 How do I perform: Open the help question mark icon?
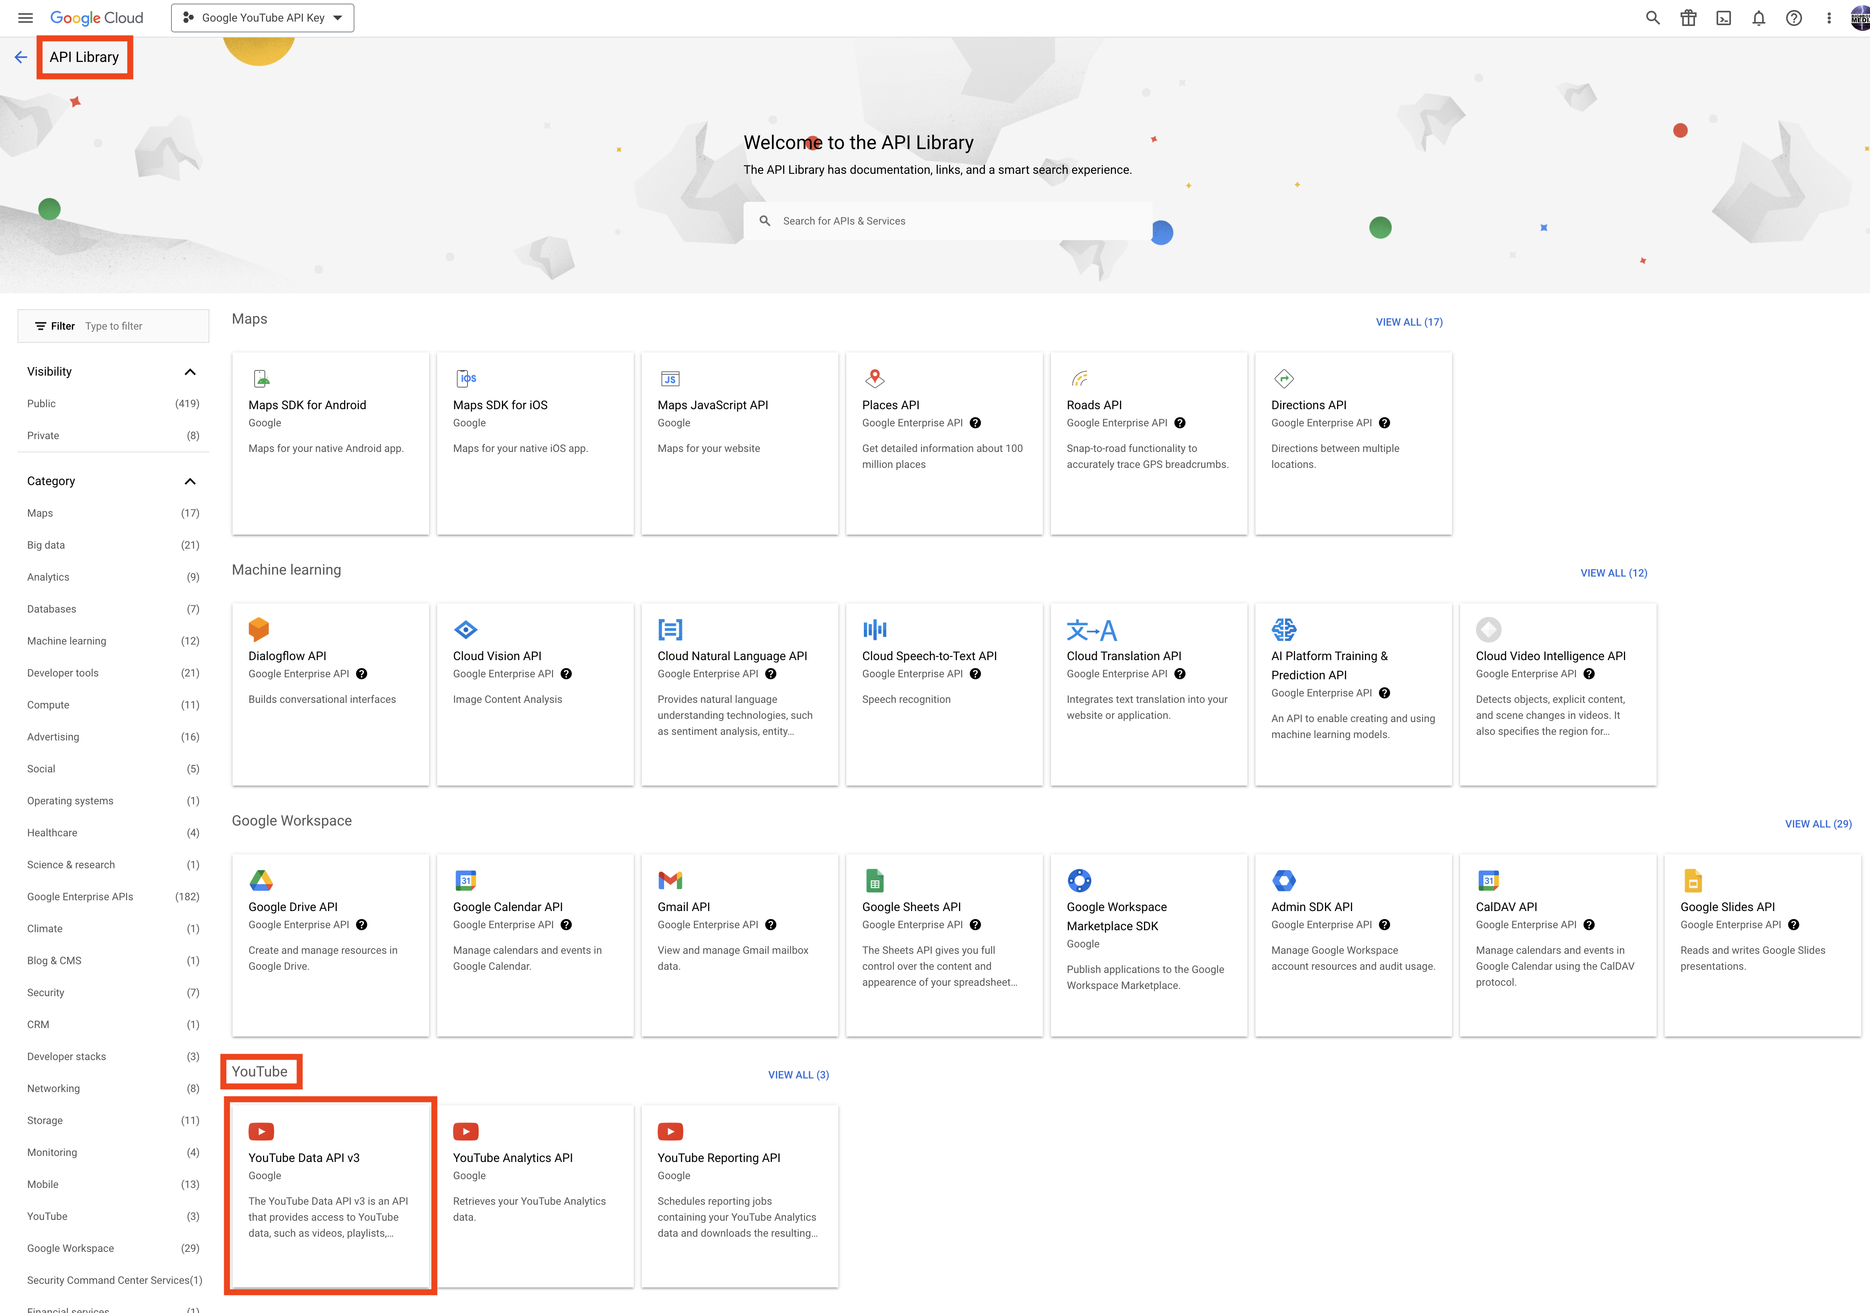click(1793, 18)
